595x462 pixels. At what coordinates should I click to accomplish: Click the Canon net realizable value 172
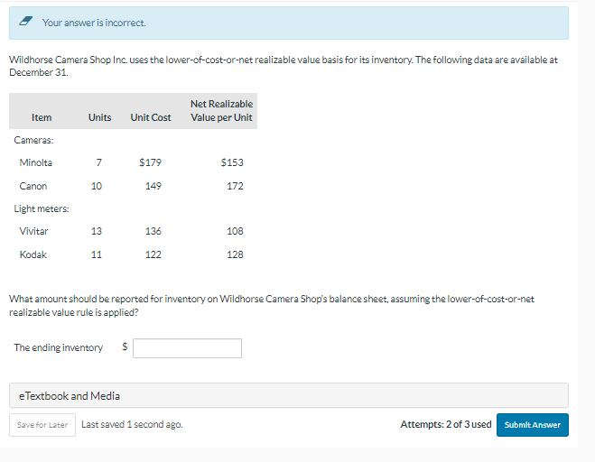(x=236, y=186)
